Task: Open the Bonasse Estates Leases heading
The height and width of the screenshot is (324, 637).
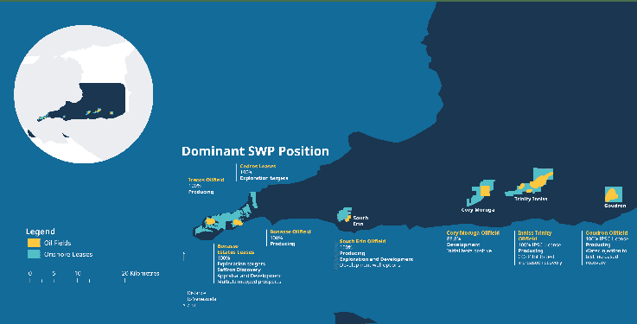Action: click(236, 250)
